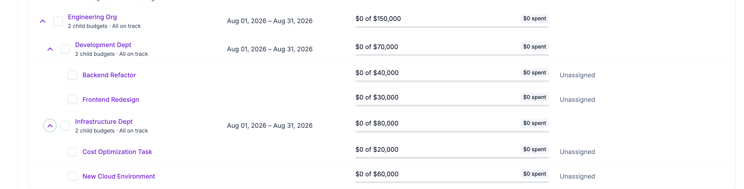Collapse the Infrastructure Dept chevron

pos(50,126)
